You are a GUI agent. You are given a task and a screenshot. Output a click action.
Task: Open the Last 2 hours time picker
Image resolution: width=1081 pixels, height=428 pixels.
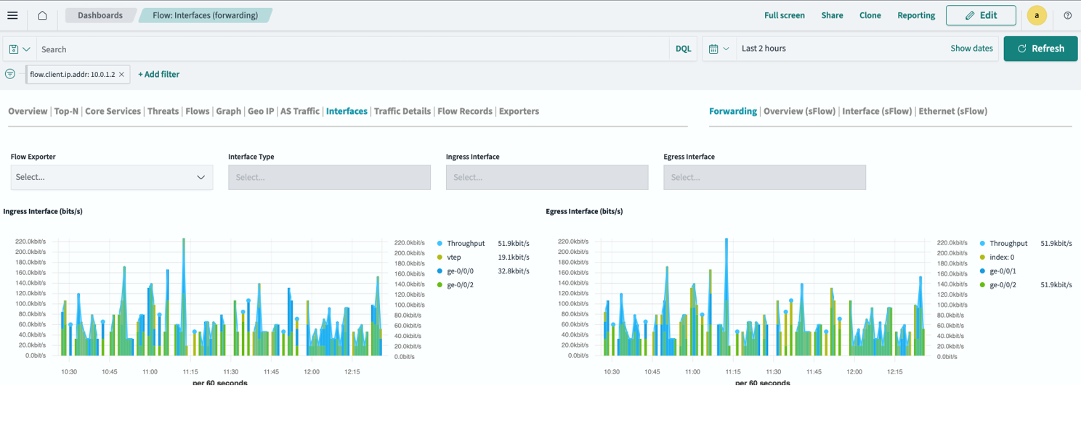coord(764,49)
